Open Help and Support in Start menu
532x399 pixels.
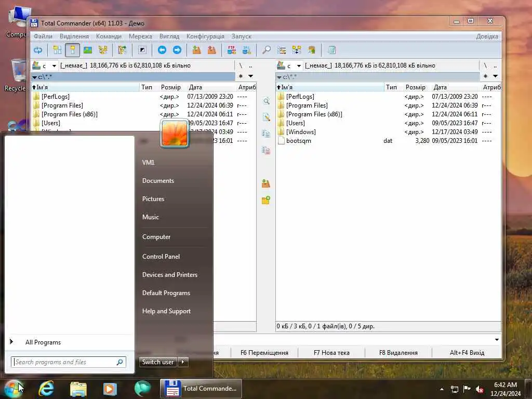click(x=167, y=311)
